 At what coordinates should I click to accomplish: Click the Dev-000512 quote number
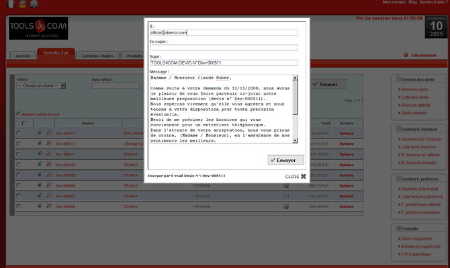click(66, 144)
